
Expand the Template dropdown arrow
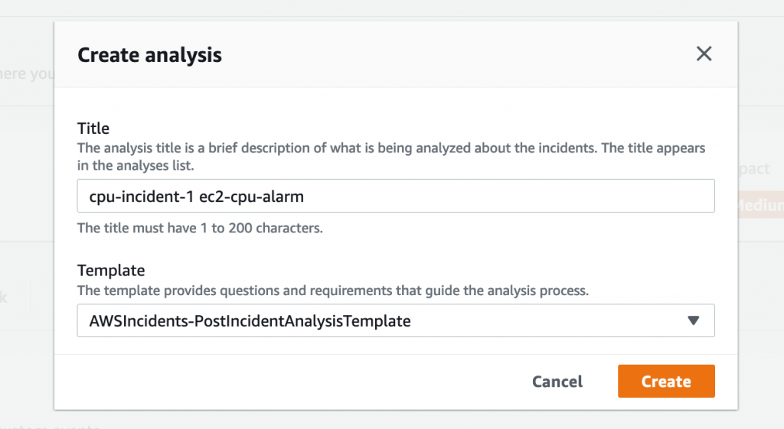click(x=694, y=321)
